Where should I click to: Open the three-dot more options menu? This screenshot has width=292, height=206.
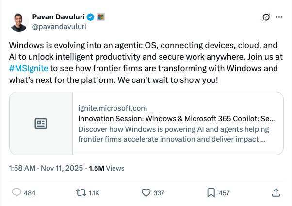[x=279, y=17]
